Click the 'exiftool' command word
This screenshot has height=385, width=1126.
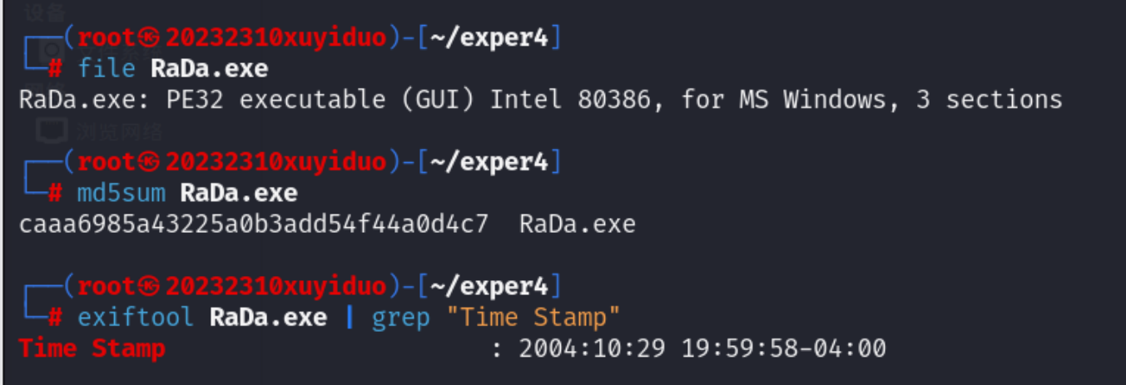[x=136, y=317]
